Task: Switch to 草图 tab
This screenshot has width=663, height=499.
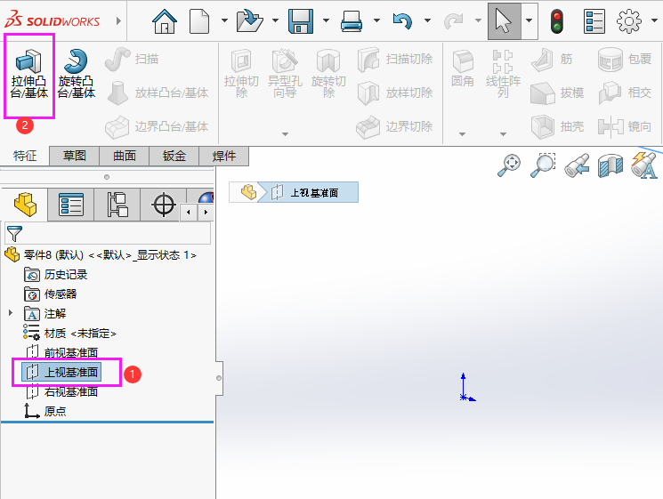Action: [75, 156]
